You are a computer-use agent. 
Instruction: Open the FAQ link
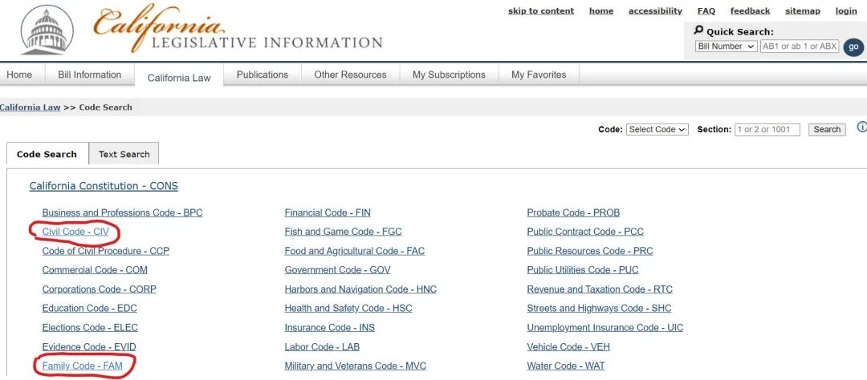(x=706, y=11)
